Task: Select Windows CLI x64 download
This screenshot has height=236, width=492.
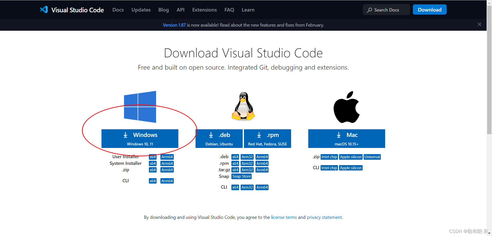Action: click(x=153, y=181)
